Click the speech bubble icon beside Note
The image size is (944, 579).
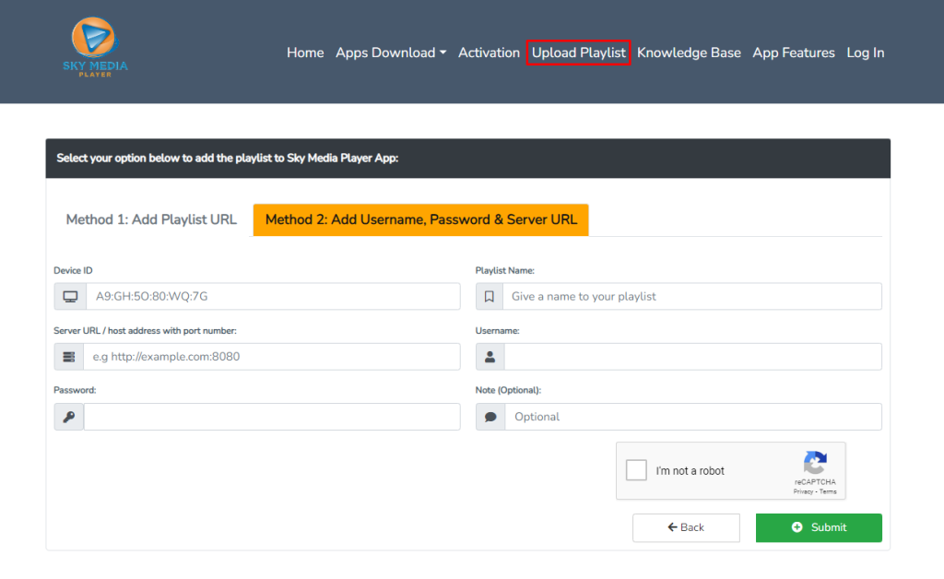tap(490, 417)
